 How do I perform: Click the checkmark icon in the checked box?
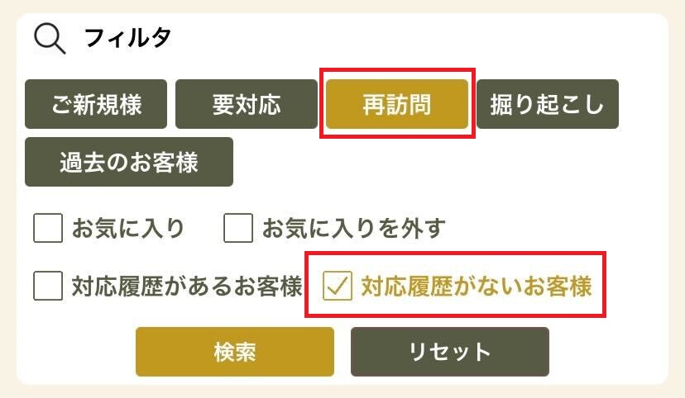click(337, 287)
